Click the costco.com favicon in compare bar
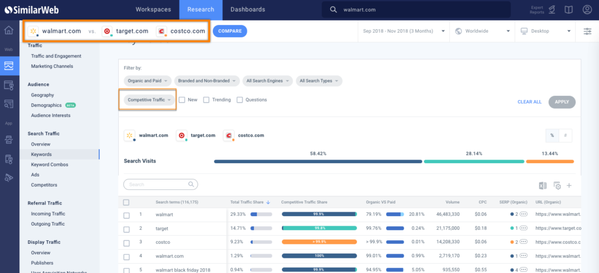The width and height of the screenshot is (599, 273). [x=161, y=32]
